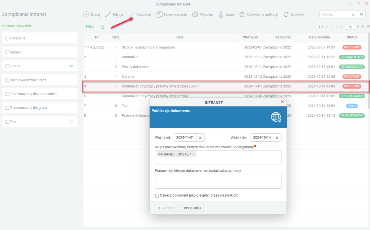Click the page size field showing 50
Screen dimensions: 370x230
coord(350,27)
